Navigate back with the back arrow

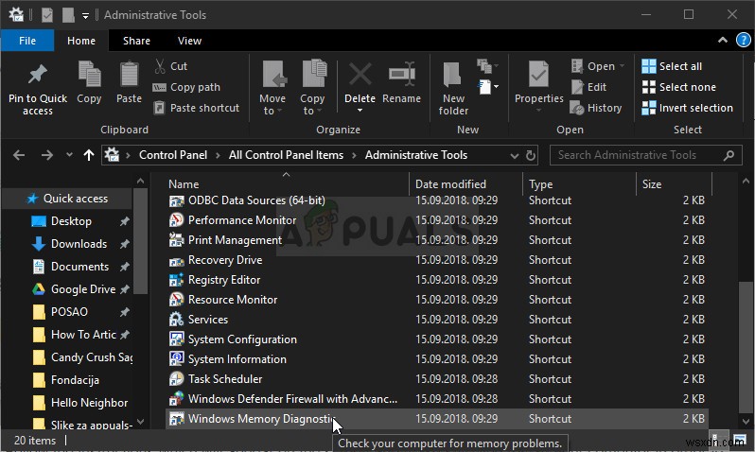click(x=19, y=155)
